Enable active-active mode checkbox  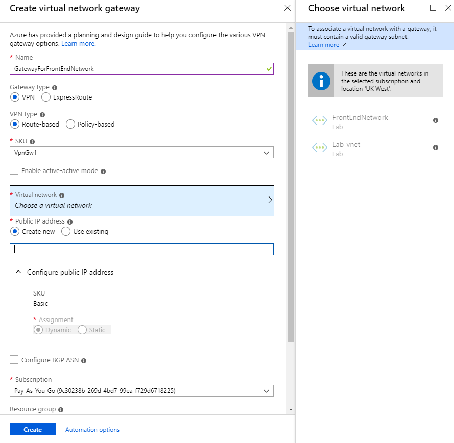click(14, 170)
